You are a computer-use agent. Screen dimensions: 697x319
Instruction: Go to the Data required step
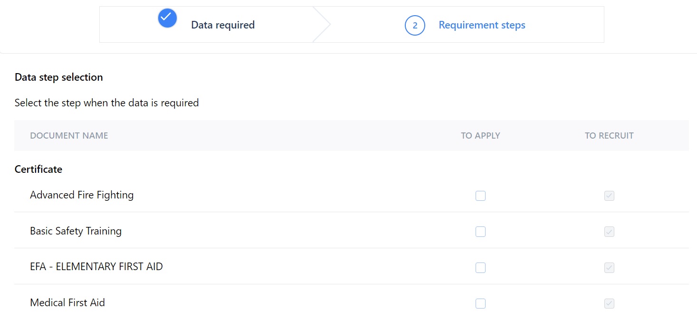click(222, 25)
